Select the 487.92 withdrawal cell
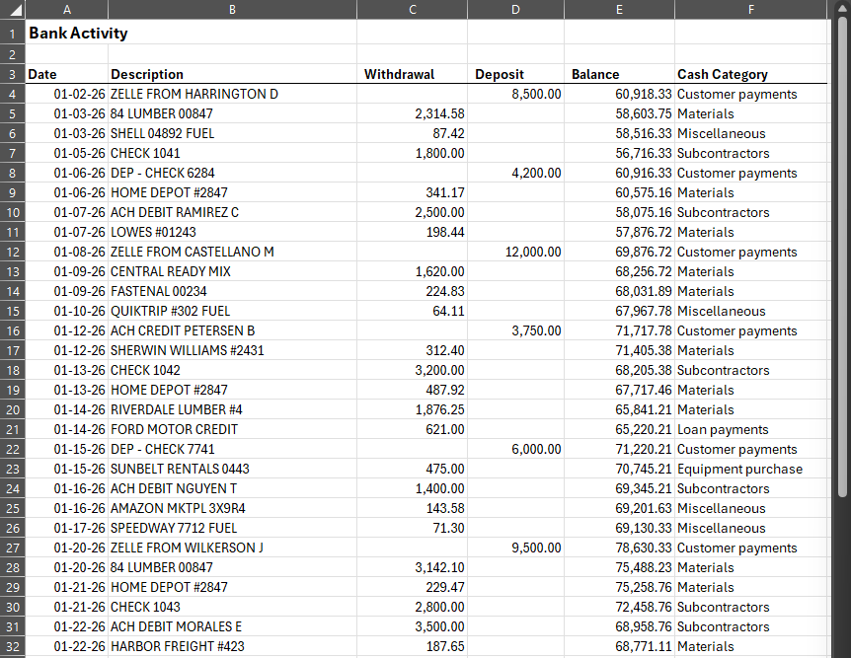851x658 pixels. pyautogui.click(x=412, y=390)
